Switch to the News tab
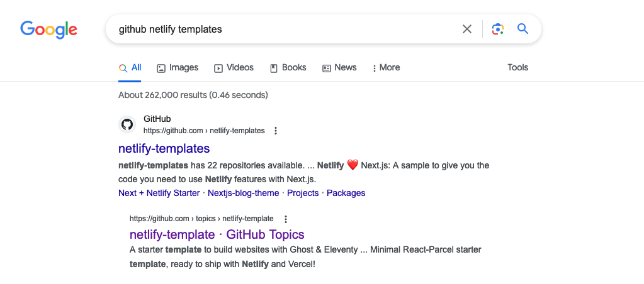The image size is (644, 284). pyautogui.click(x=339, y=68)
